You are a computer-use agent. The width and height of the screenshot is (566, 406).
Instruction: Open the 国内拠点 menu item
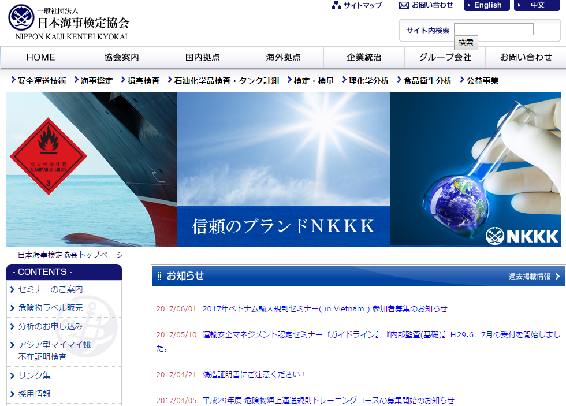[203, 57]
